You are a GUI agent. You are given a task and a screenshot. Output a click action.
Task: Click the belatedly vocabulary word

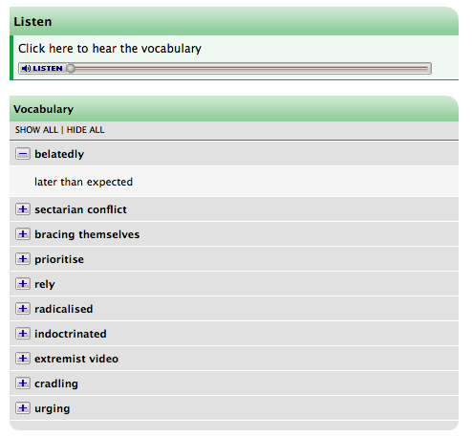pos(59,154)
